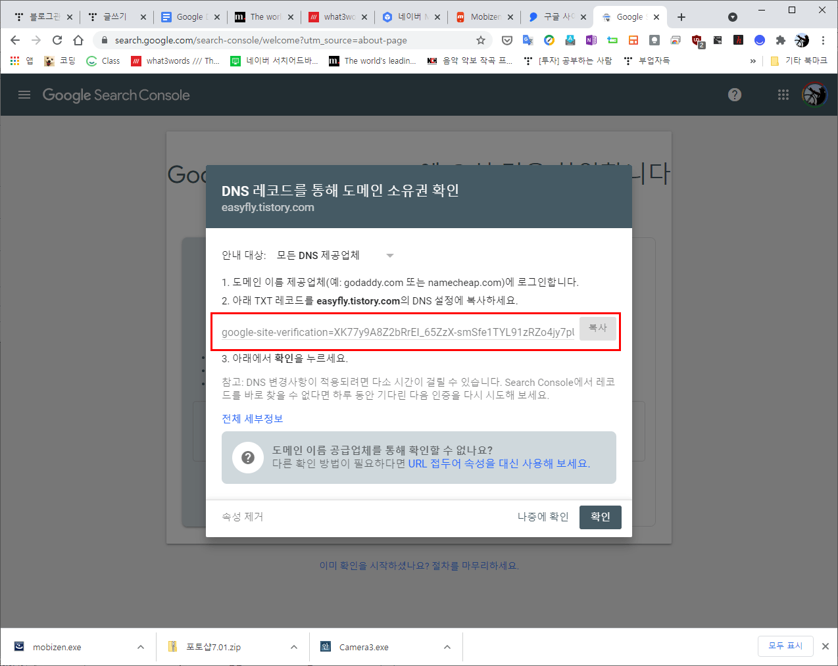Image resolution: width=838 pixels, height=666 pixels.
Task: Open the Pocket extension icon
Action: [507, 40]
